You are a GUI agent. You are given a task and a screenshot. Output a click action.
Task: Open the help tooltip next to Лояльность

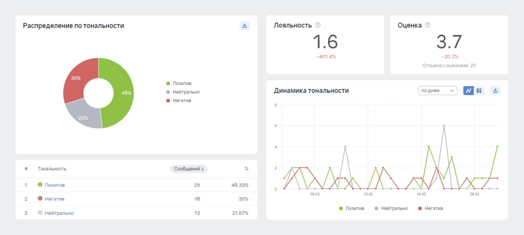[318, 25]
